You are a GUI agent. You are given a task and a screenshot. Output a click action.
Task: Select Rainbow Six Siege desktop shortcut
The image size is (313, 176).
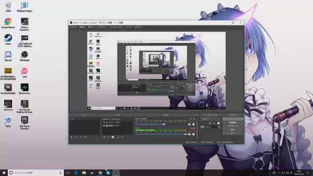click(24, 107)
